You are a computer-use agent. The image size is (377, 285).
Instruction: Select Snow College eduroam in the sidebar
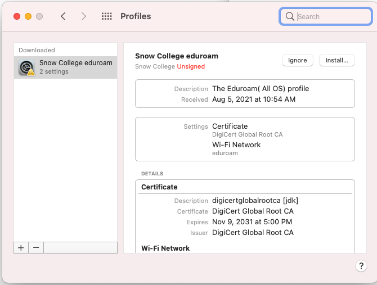point(75,63)
